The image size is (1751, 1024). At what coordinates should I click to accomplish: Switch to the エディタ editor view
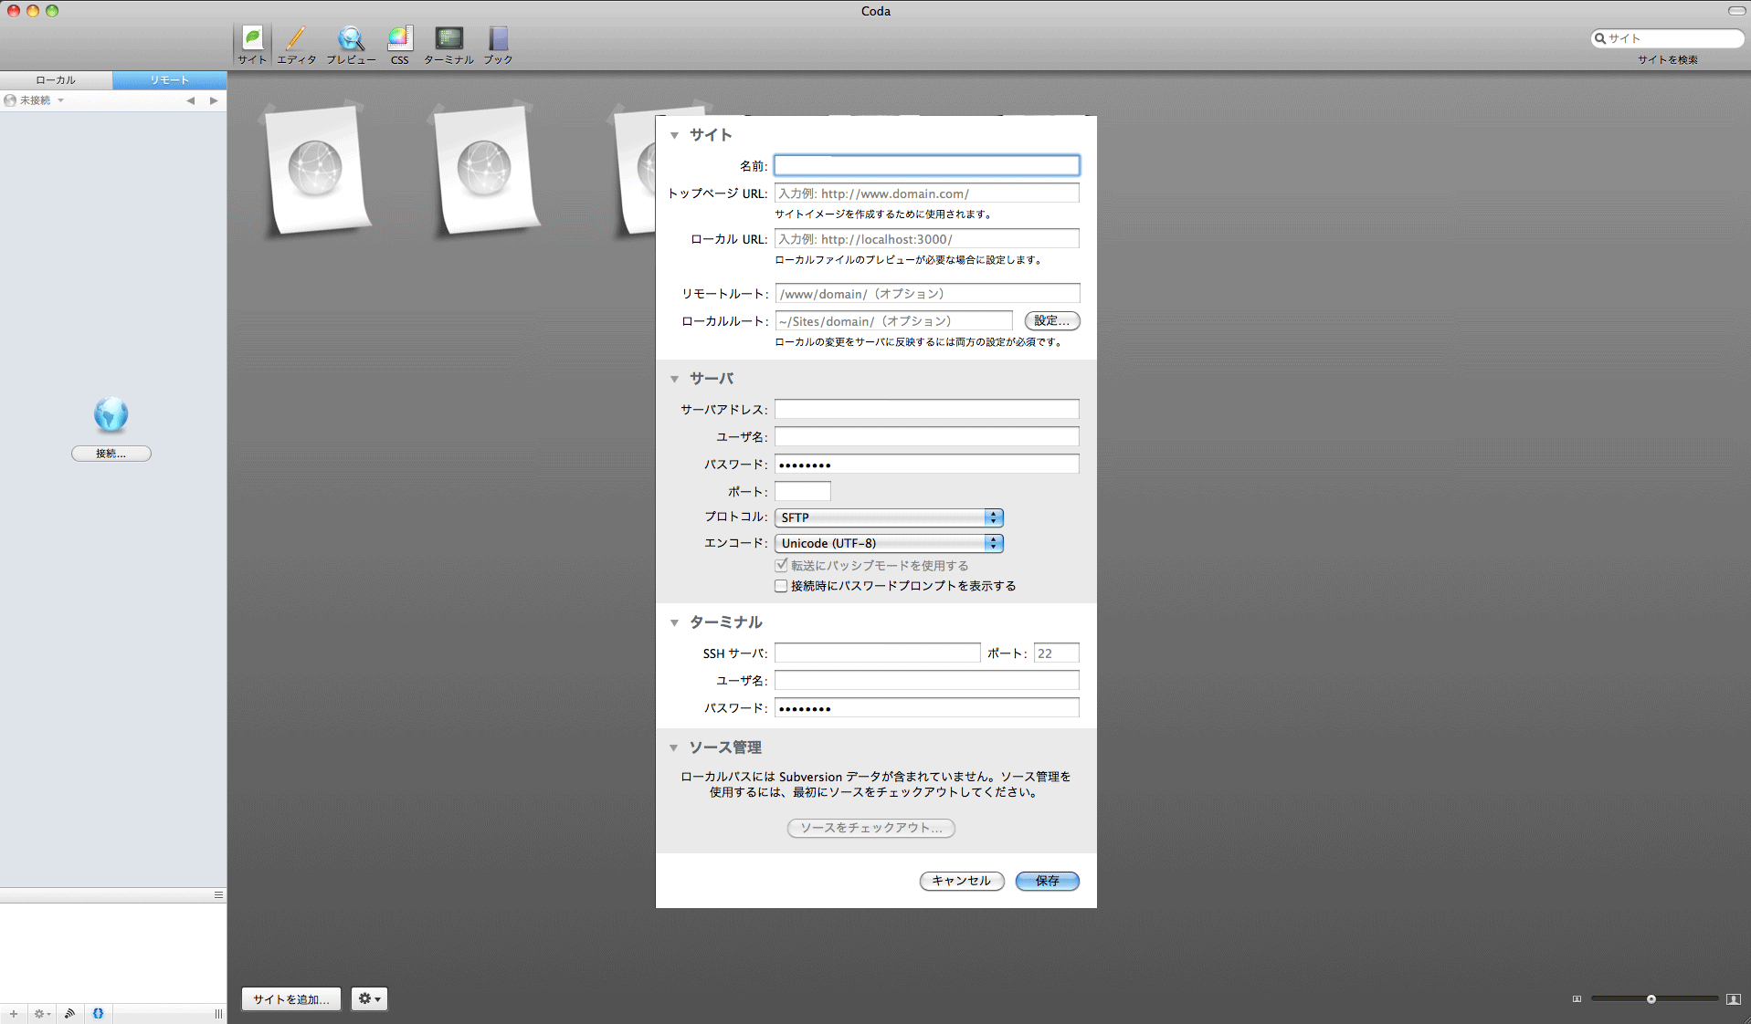296,45
